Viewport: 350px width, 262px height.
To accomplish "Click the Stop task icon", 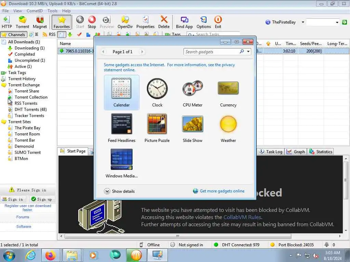I will (x=92, y=22).
